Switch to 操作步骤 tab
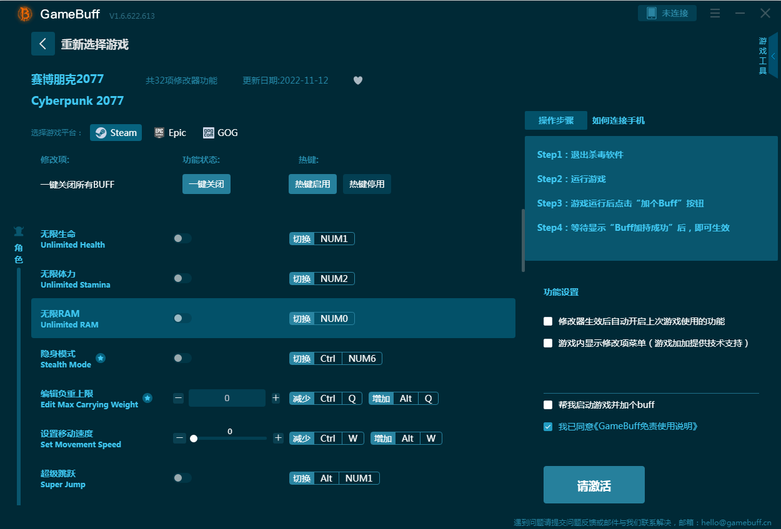781x529 pixels. [556, 120]
